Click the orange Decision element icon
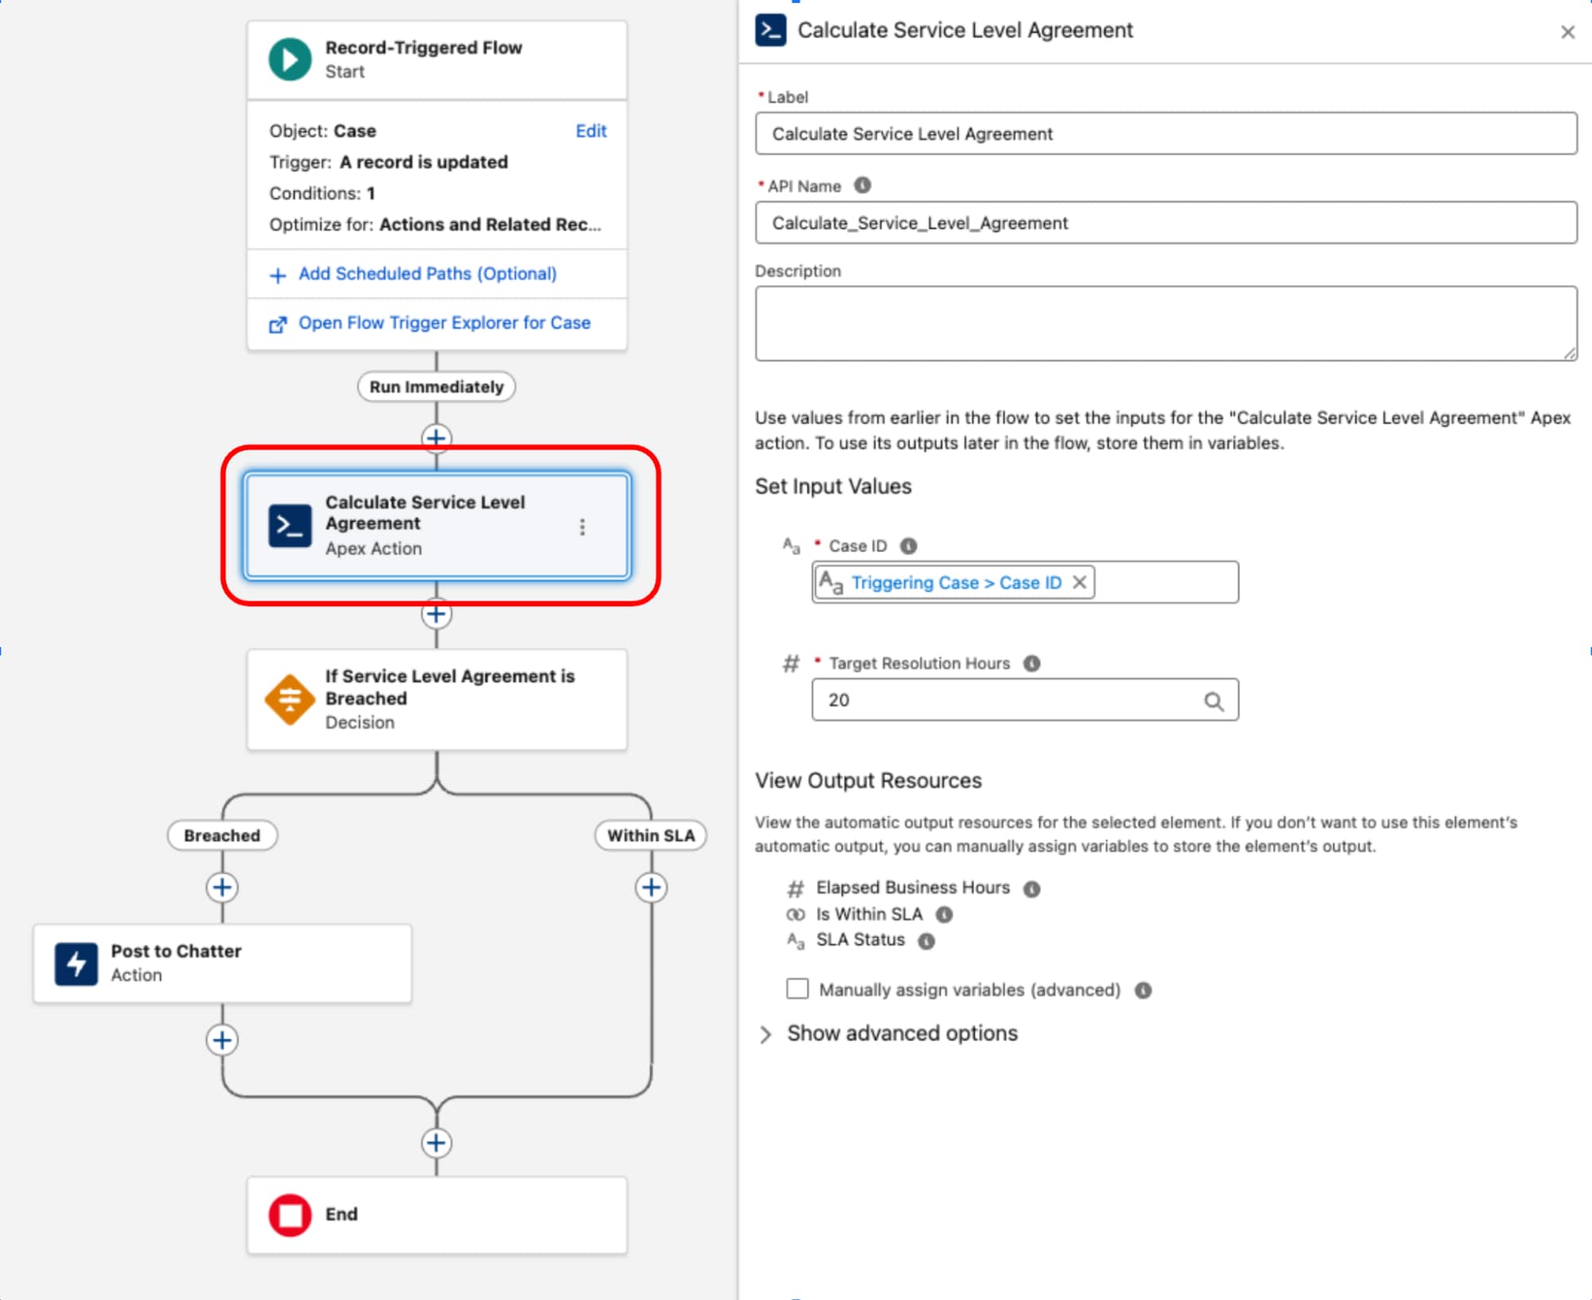 pos(290,699)
